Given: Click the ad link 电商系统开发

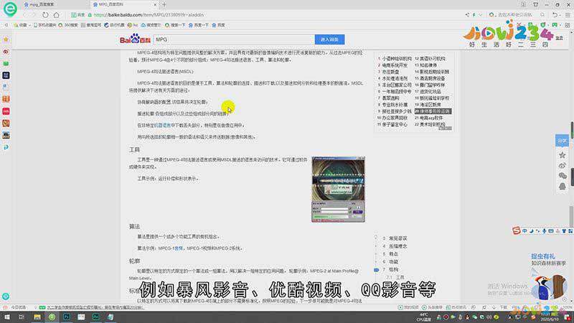Looking at the screenshot, I should click(x=395, y=65).
